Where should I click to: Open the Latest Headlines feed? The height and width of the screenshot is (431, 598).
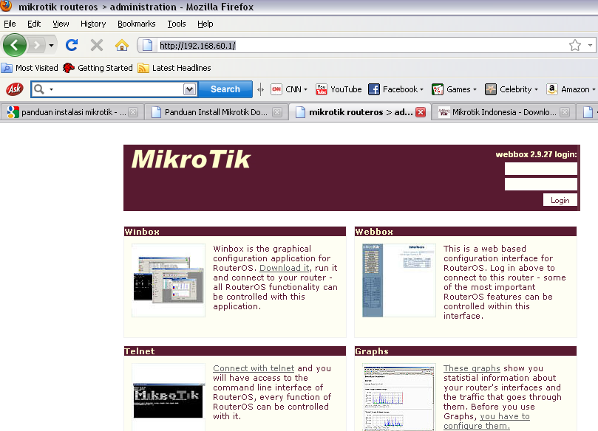174,68
